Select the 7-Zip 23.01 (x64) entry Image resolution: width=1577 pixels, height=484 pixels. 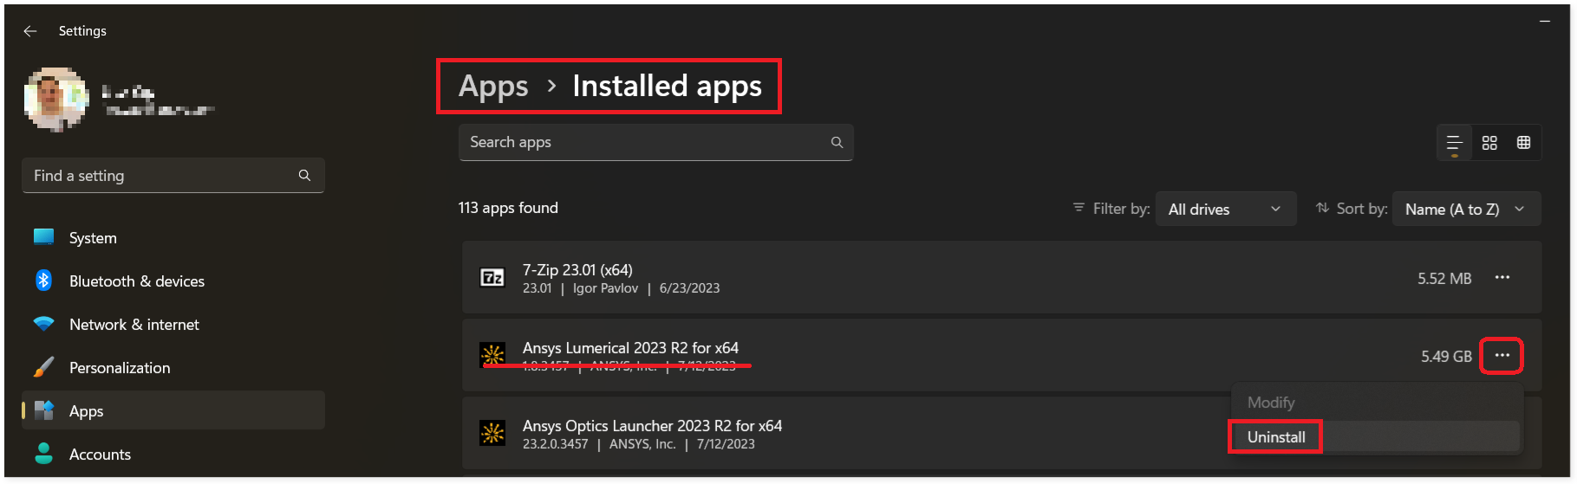pyautogui.click(x=1001, y=278)
